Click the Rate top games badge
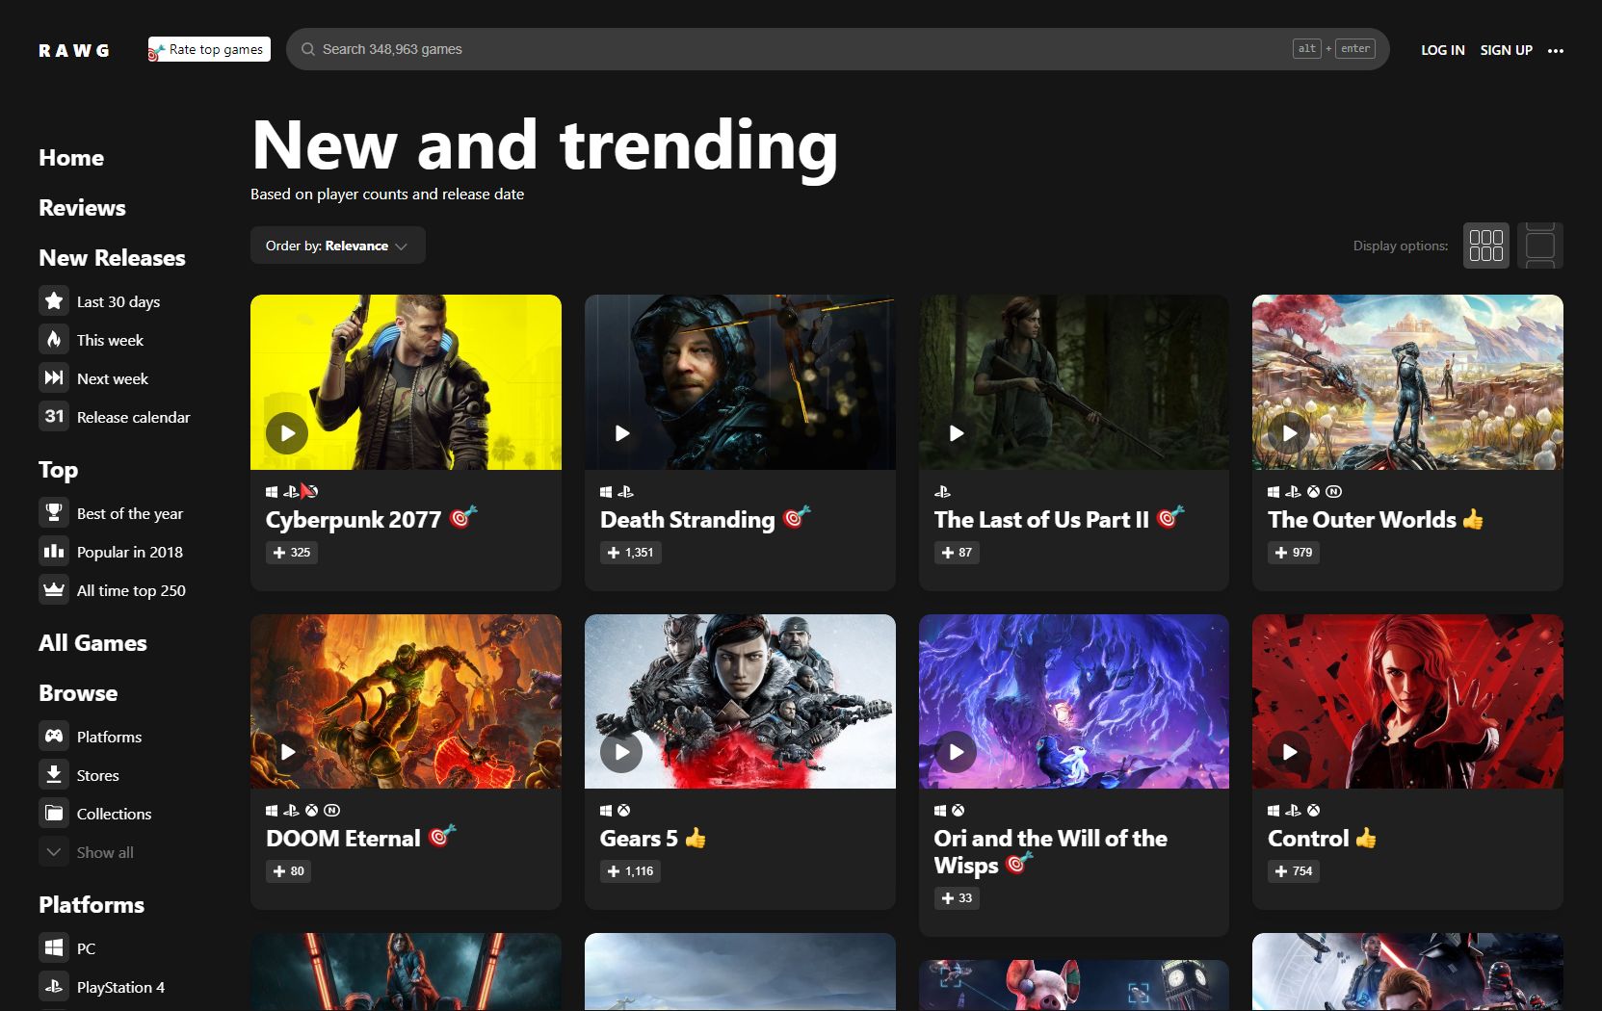Viewport: 1602px width, 1011px height. click(x=209, y=49)
